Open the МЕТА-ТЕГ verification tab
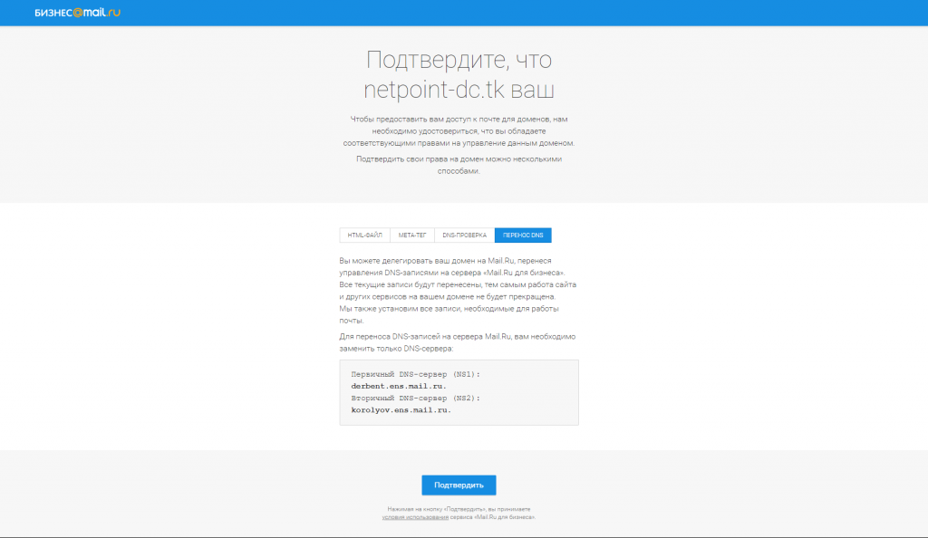Viewport: 928px width, 538px height. (412, 235)
